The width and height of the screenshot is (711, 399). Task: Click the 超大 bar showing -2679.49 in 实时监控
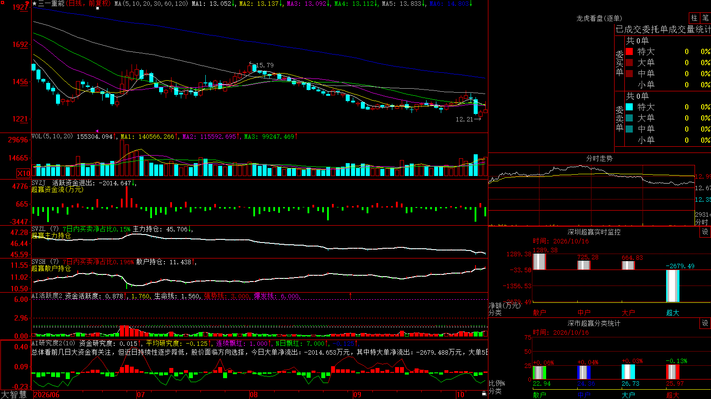click(672, 286)
